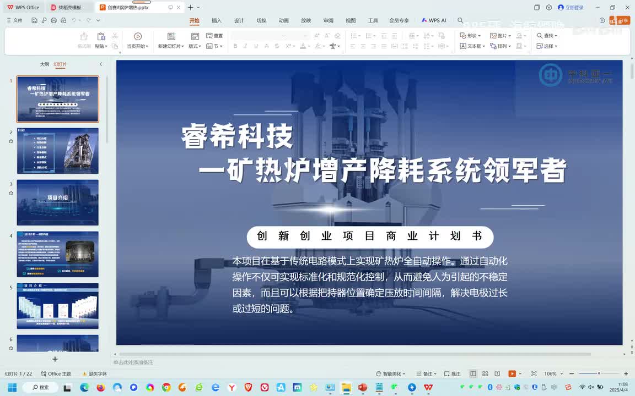Click the title text 睿希科技 on slide
This screenshot has width=635, height=396.
click(237, 136)
